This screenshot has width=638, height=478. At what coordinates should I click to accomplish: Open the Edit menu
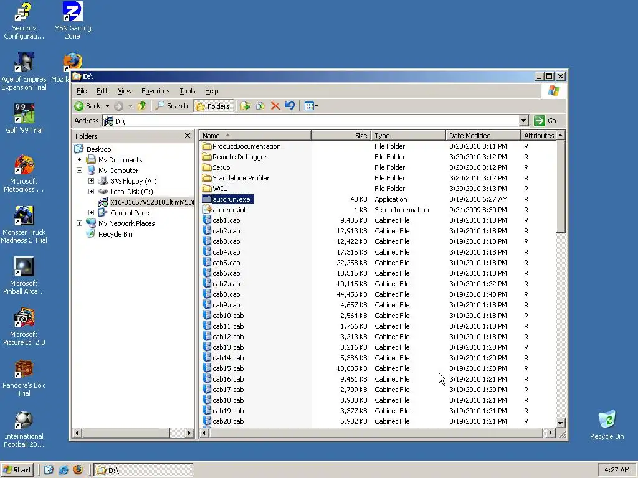coord(102,91)
